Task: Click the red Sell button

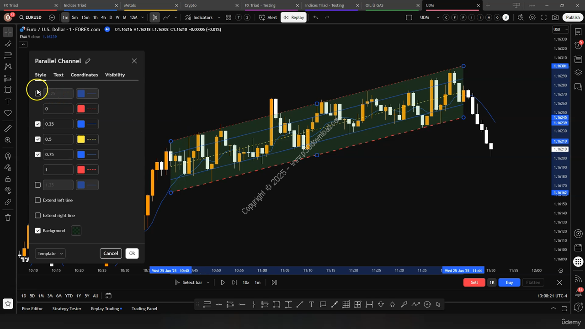Action: (x=474, y=282)
